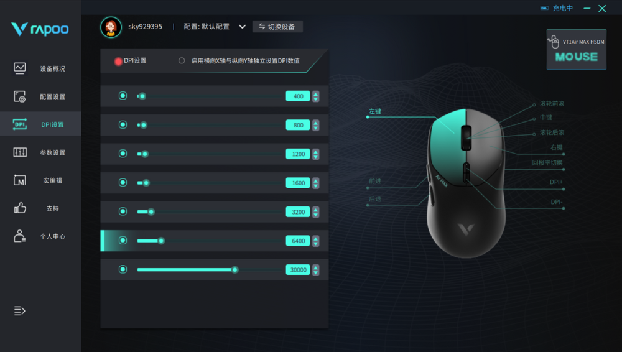622x352 pixels.
Task: Select the VT1Air MAX HSDM mouse card
Action: coord(577,50)
